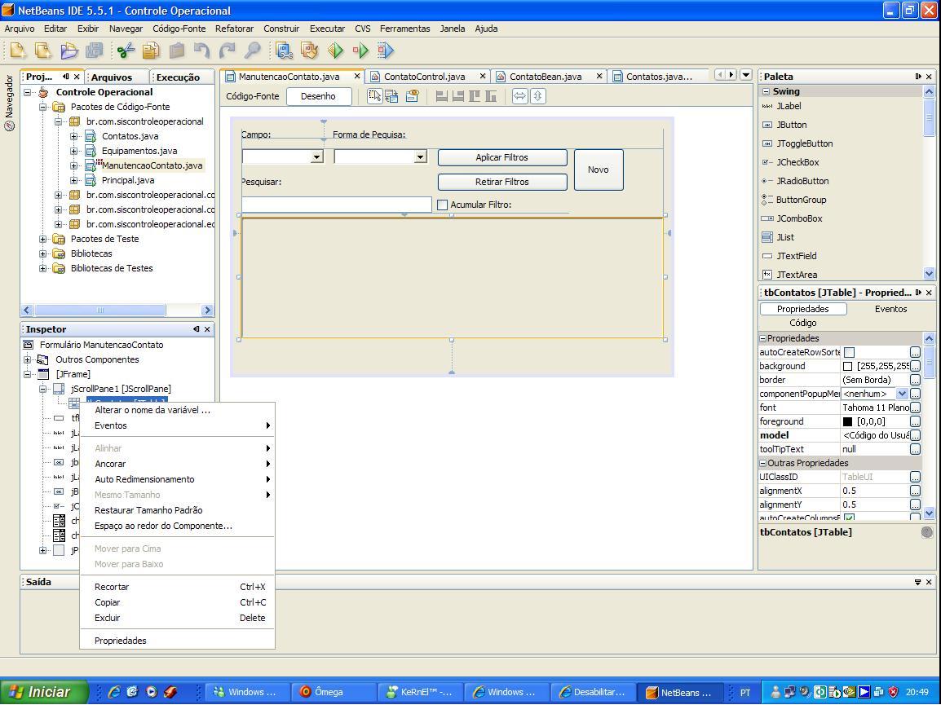Switch to the Ômega taskbar window
941x705 pixels.
click(333, 692)
